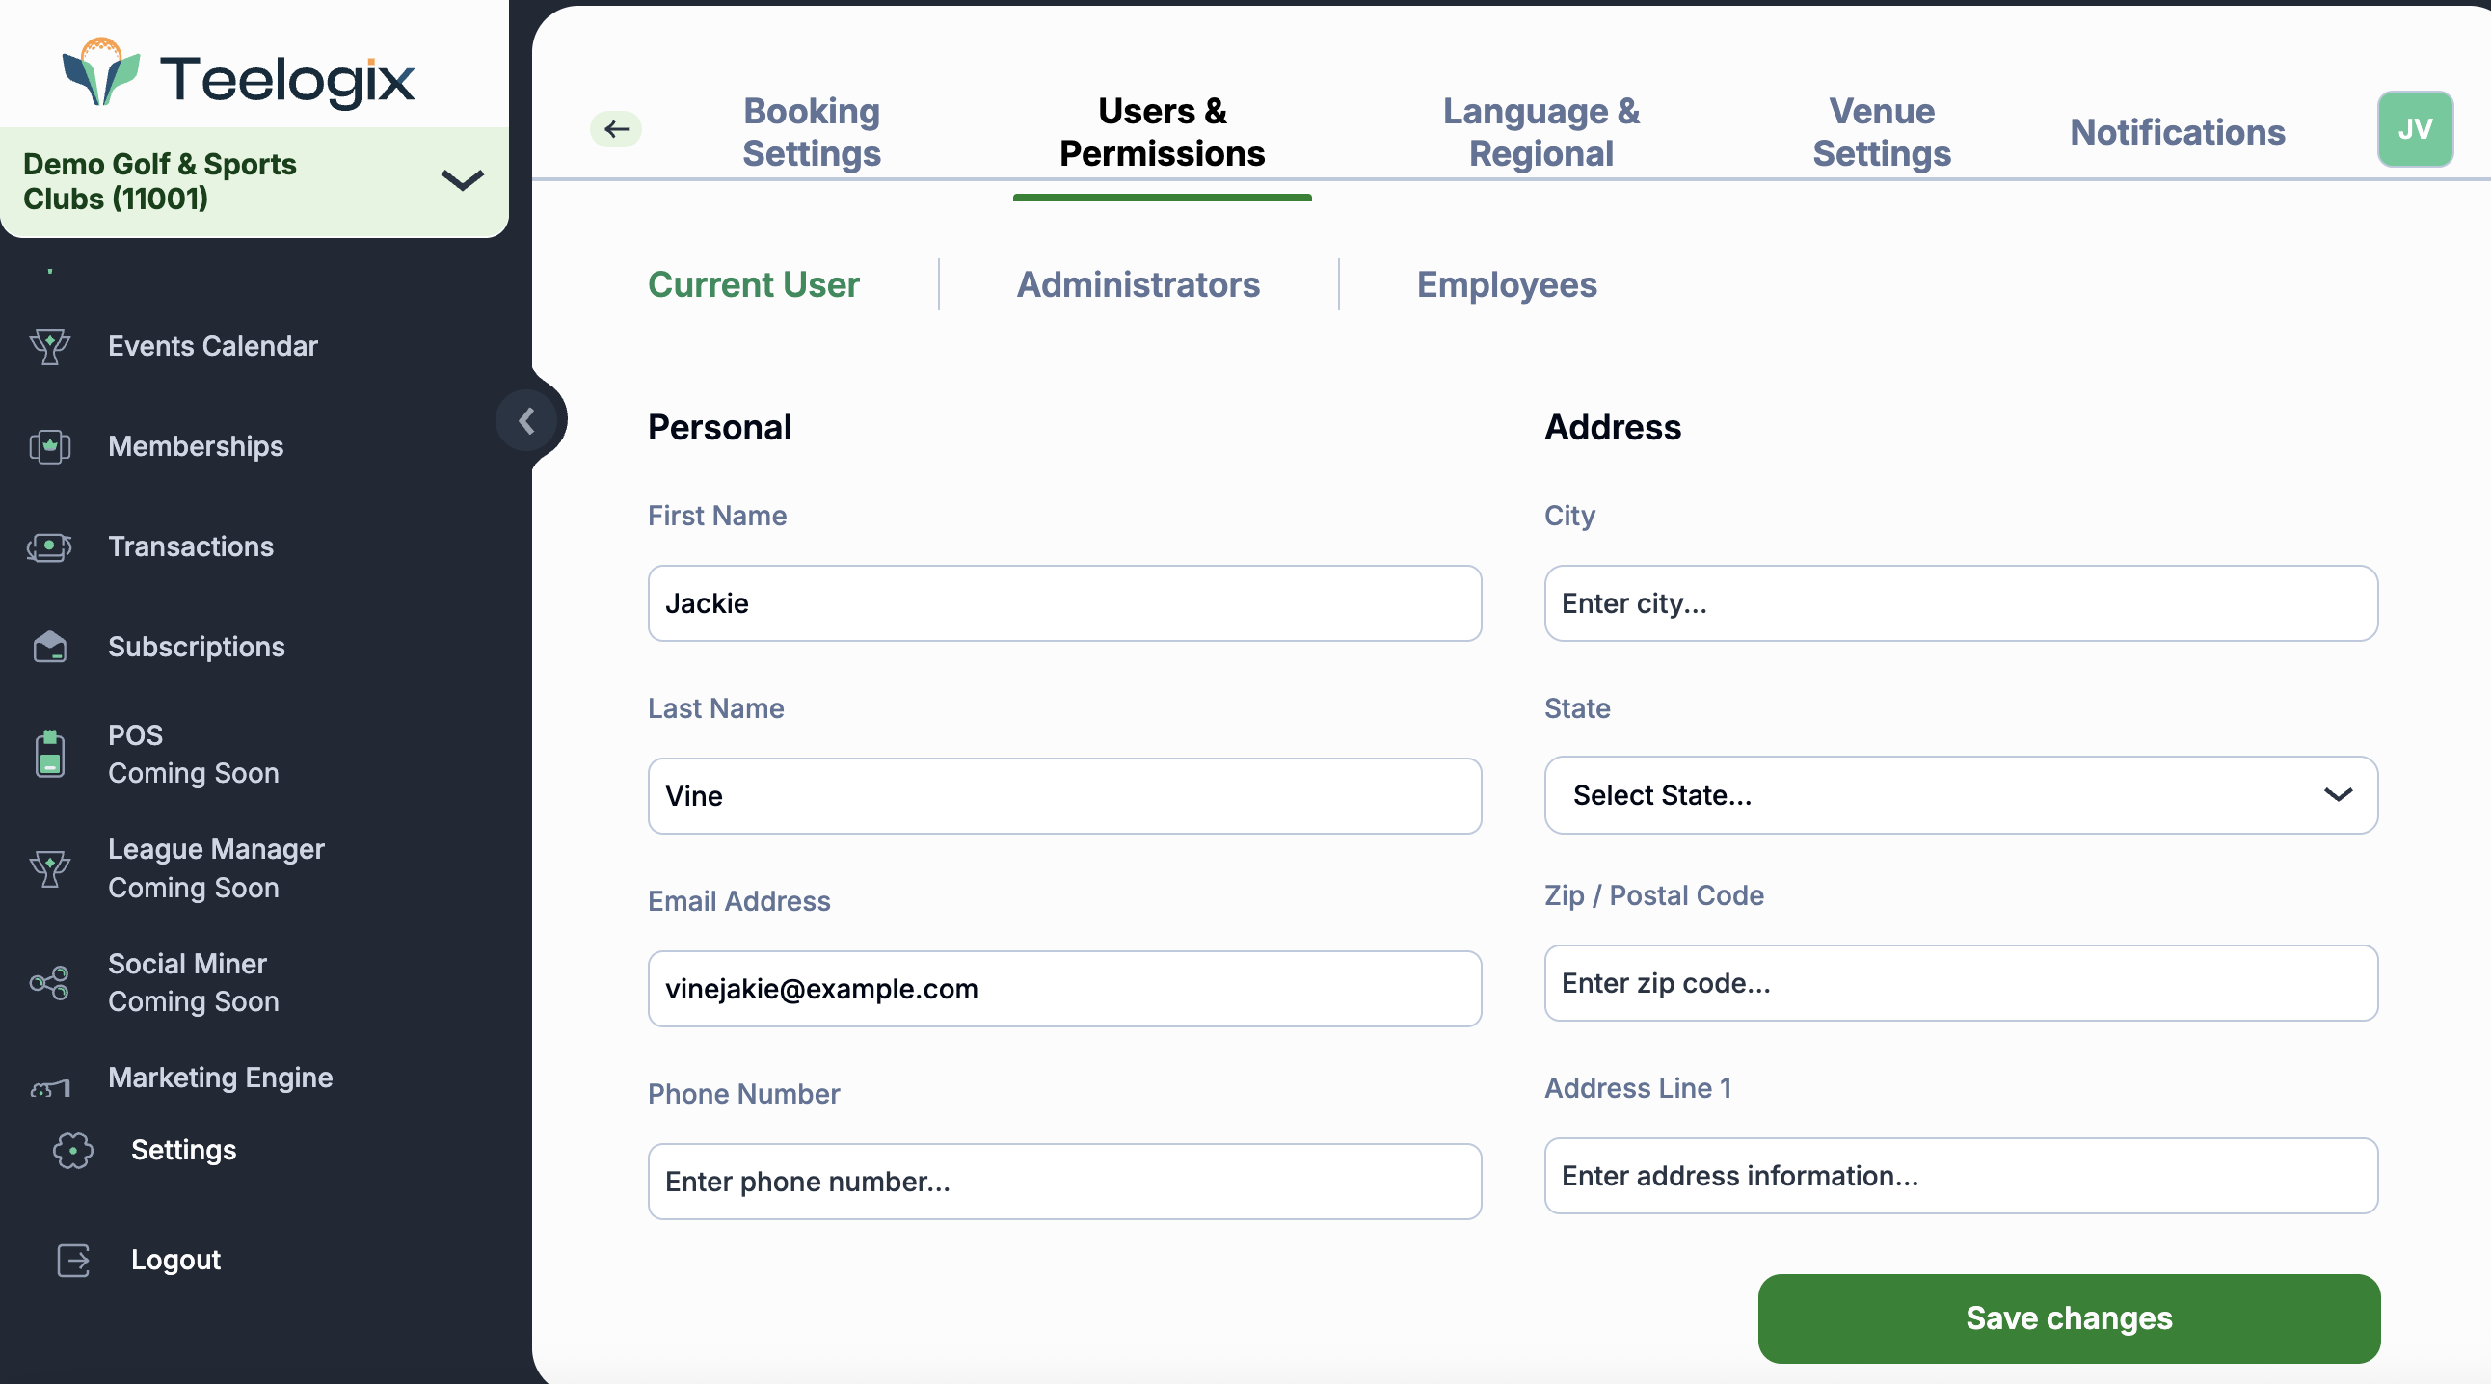Click the Address section heading
Image resolution: width=2491 pixels, height=1384 pixels.
coord(1612,426)
